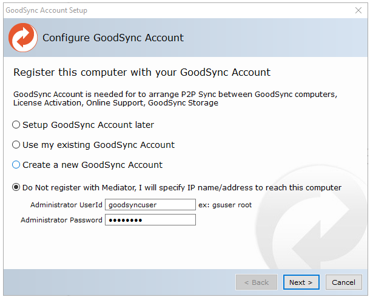
Task: Click the "ex: gsuser root" hint text
Action: 225,205
